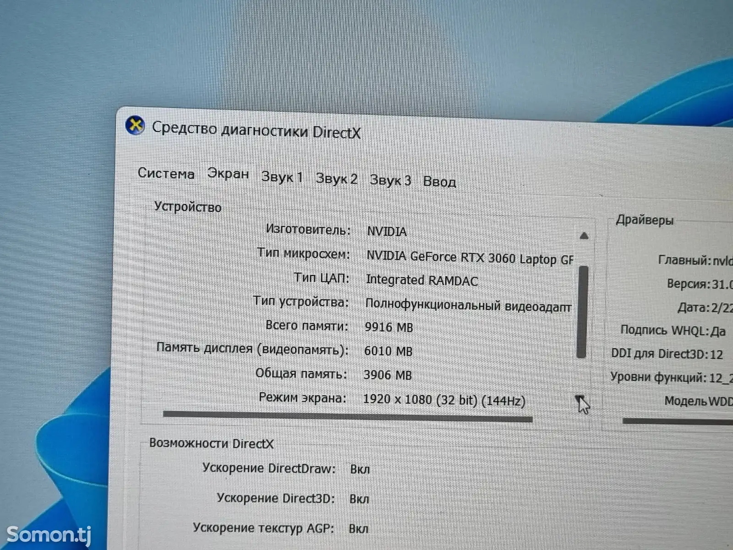Viewport: 733px width, 550px height.
Task: Click the Главный driver entry
Action: (x=695, y=260)
